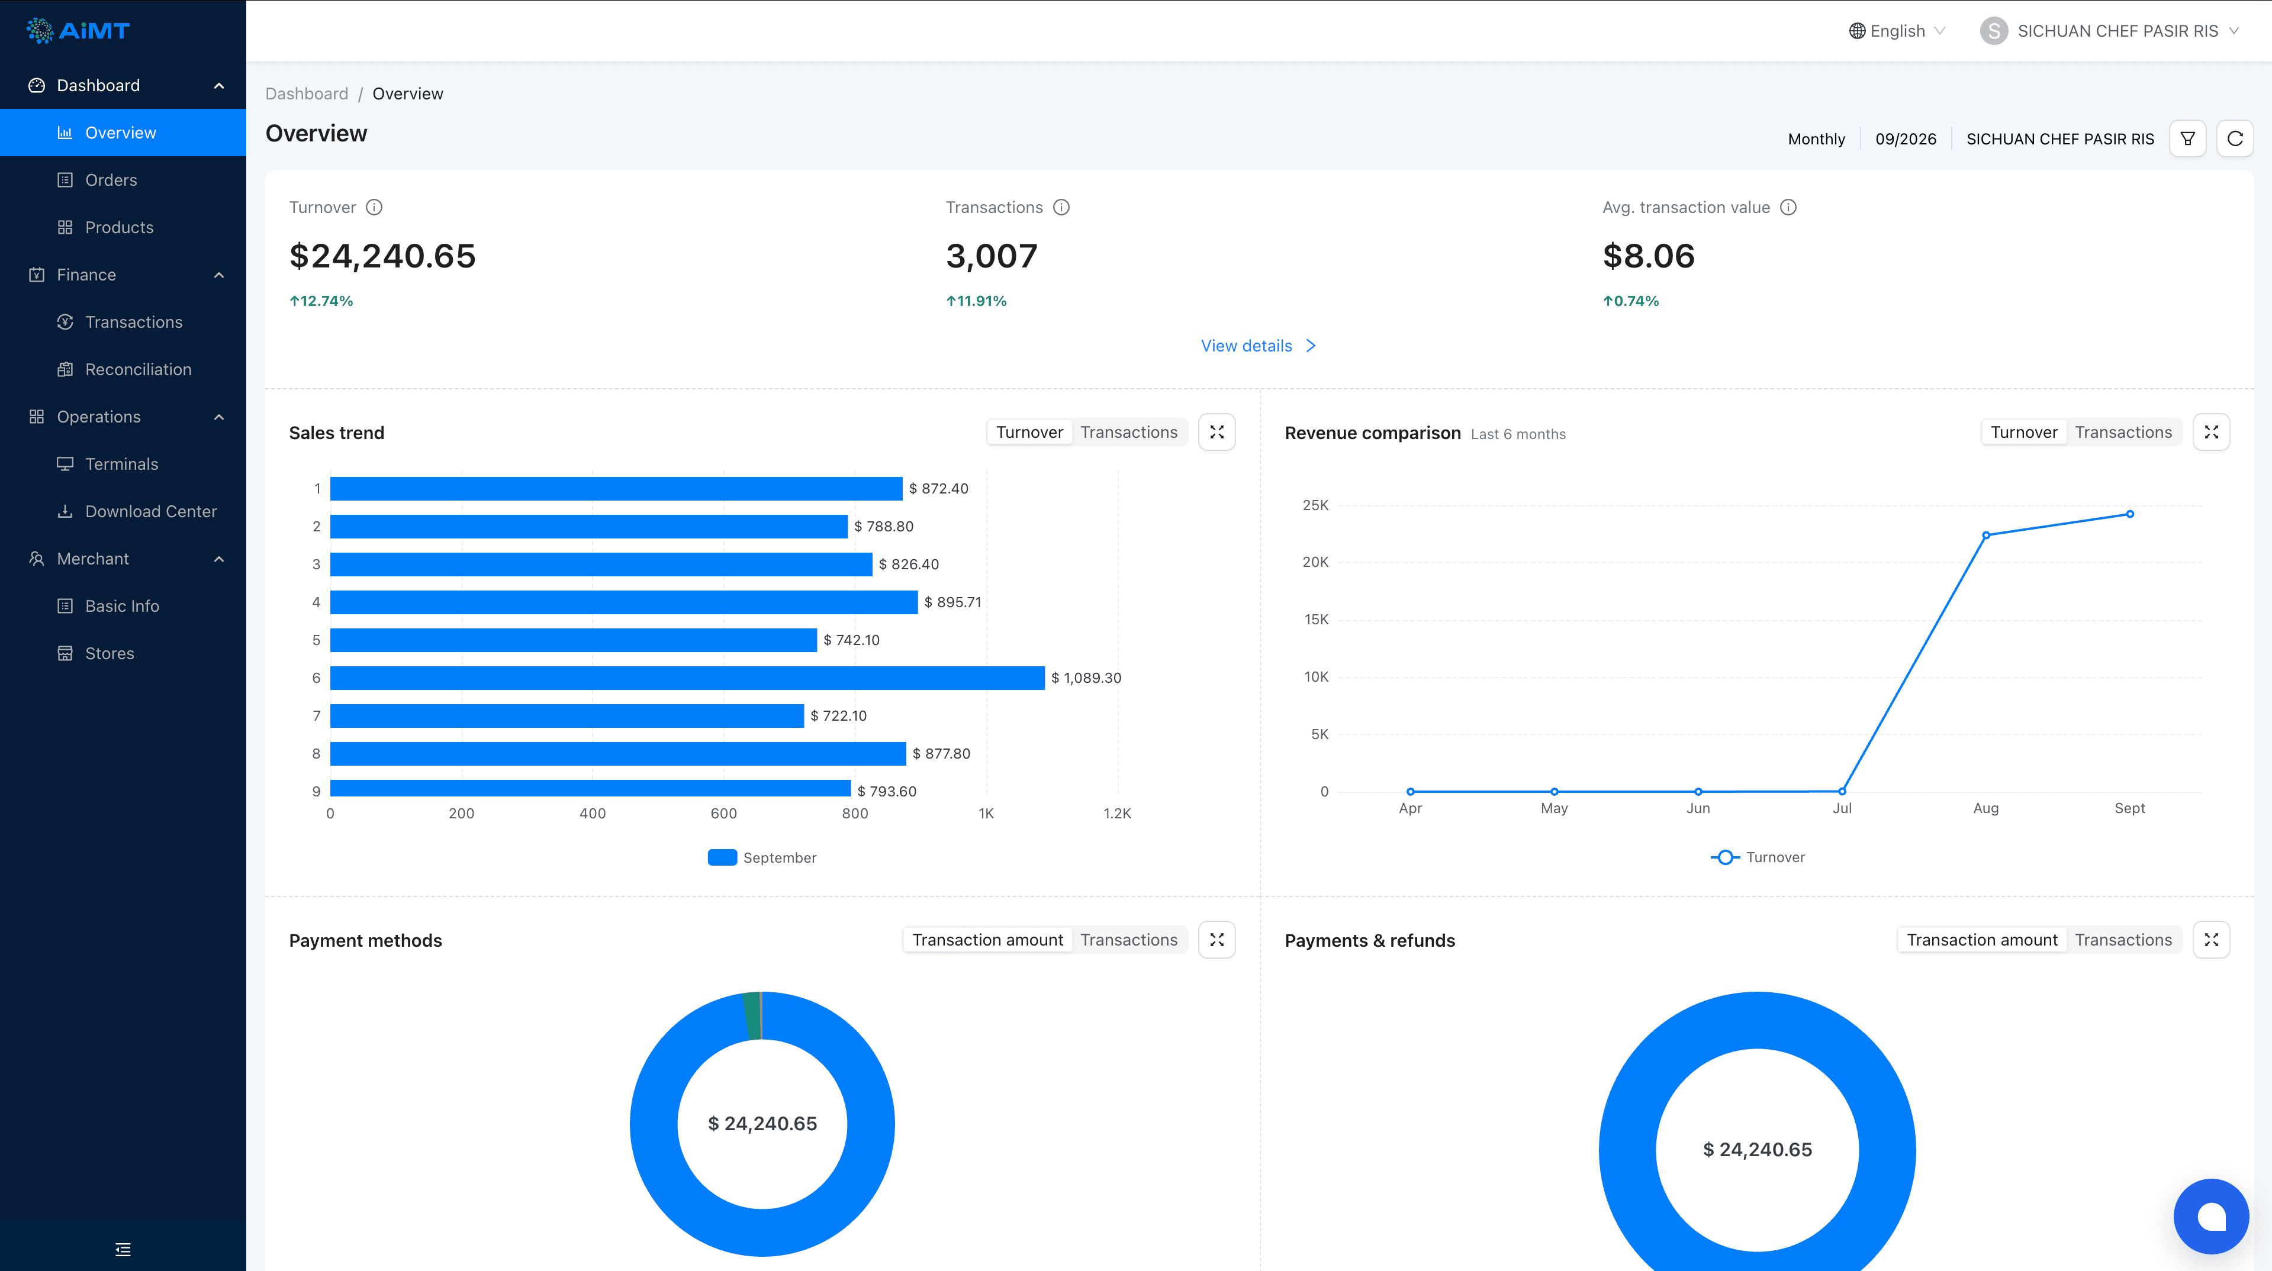Expand the Payment methods chart fullscreen
Viewport: 2272px width, 1271px height.
point(1217,940)
